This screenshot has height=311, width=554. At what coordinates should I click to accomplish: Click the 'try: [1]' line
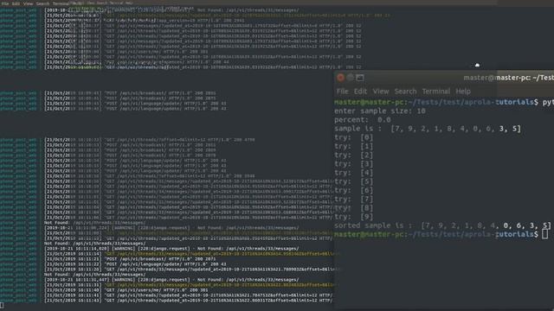tap(354, 146)
